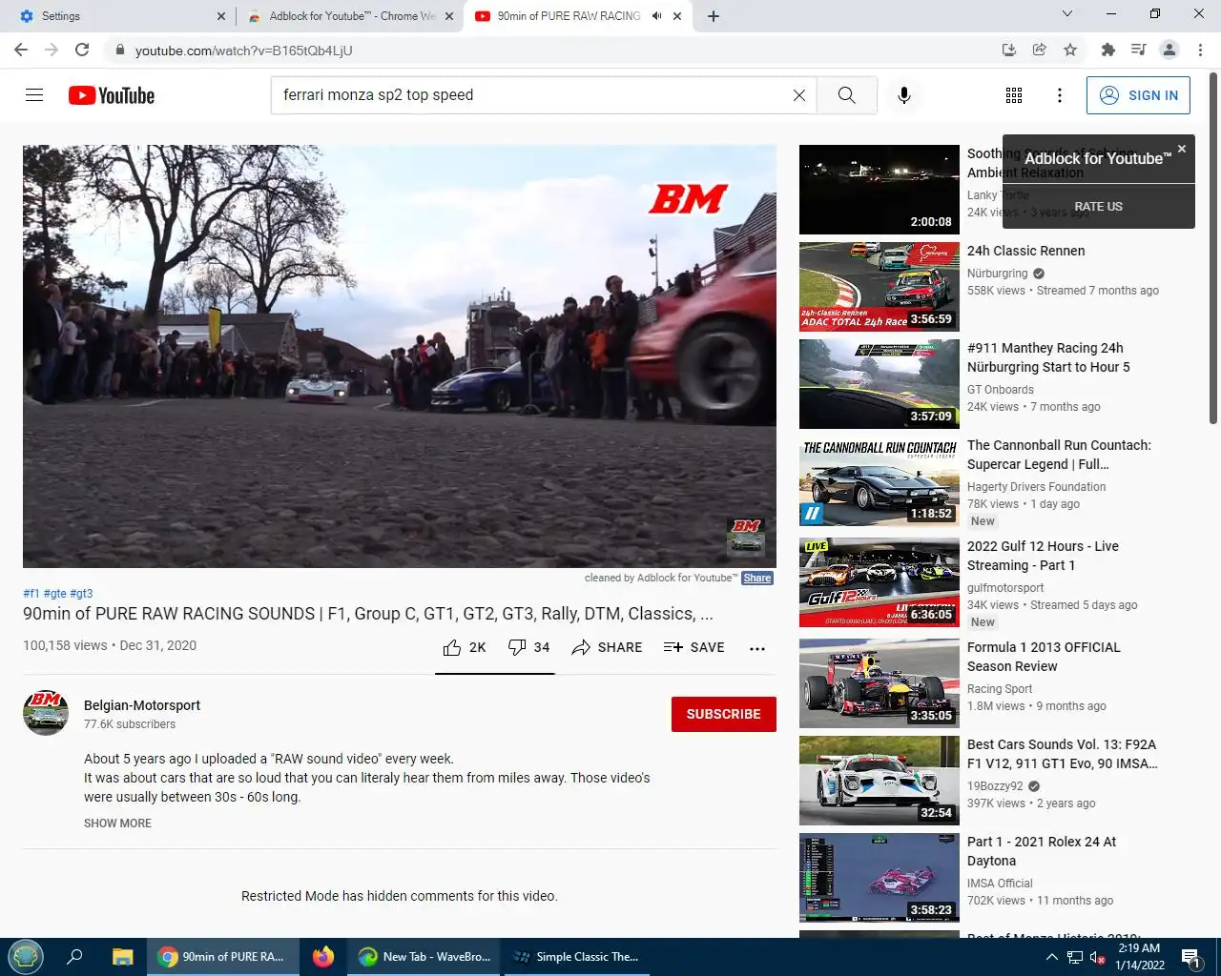The width and height of the screenshot is (1221, 976).
Task: Click SIGN IN button
Action: [x=1138, y=95]
